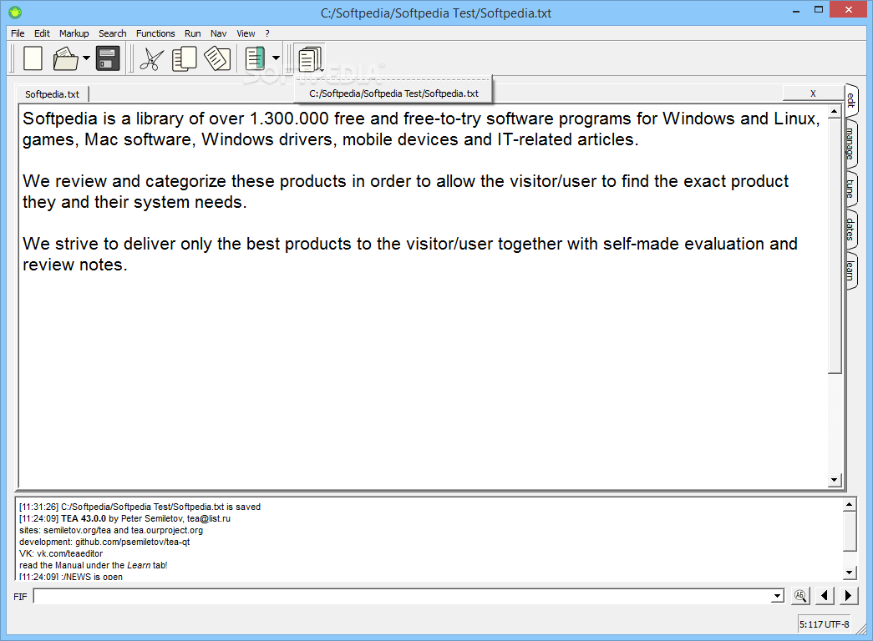Switch to the manage side tab
The width and height of the screenshot is (873, 641).
pos(851,143)
